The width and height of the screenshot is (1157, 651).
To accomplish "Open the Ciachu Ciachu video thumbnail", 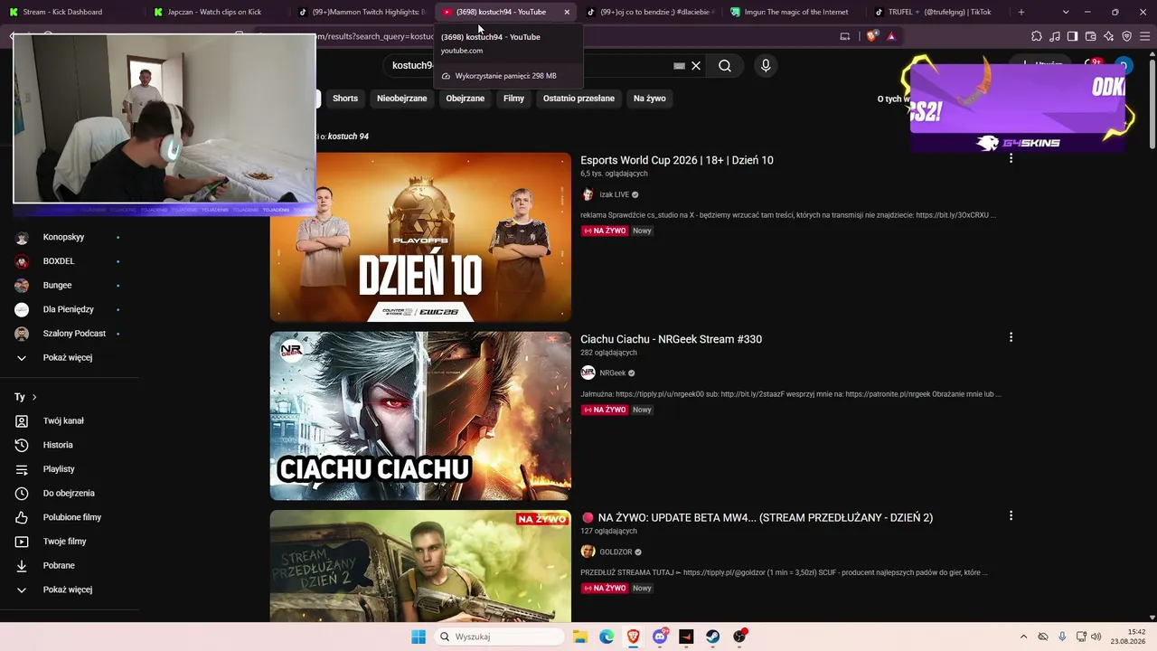I will pyautogui.click(x=420, y=416).
